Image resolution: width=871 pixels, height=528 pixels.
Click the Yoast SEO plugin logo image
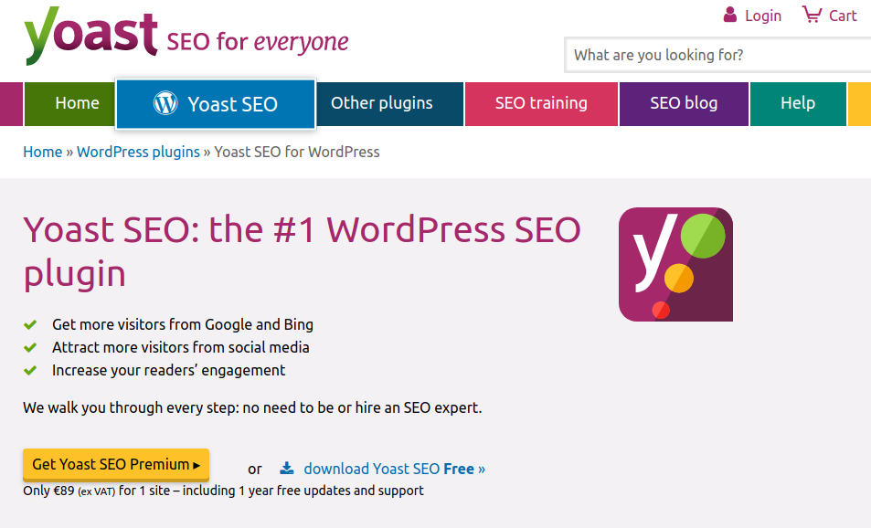pyautogui.click(x=675, y=264)
